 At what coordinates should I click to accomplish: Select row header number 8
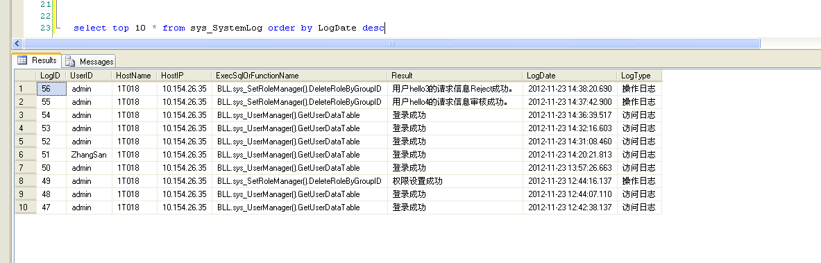[x=25, y=180]
